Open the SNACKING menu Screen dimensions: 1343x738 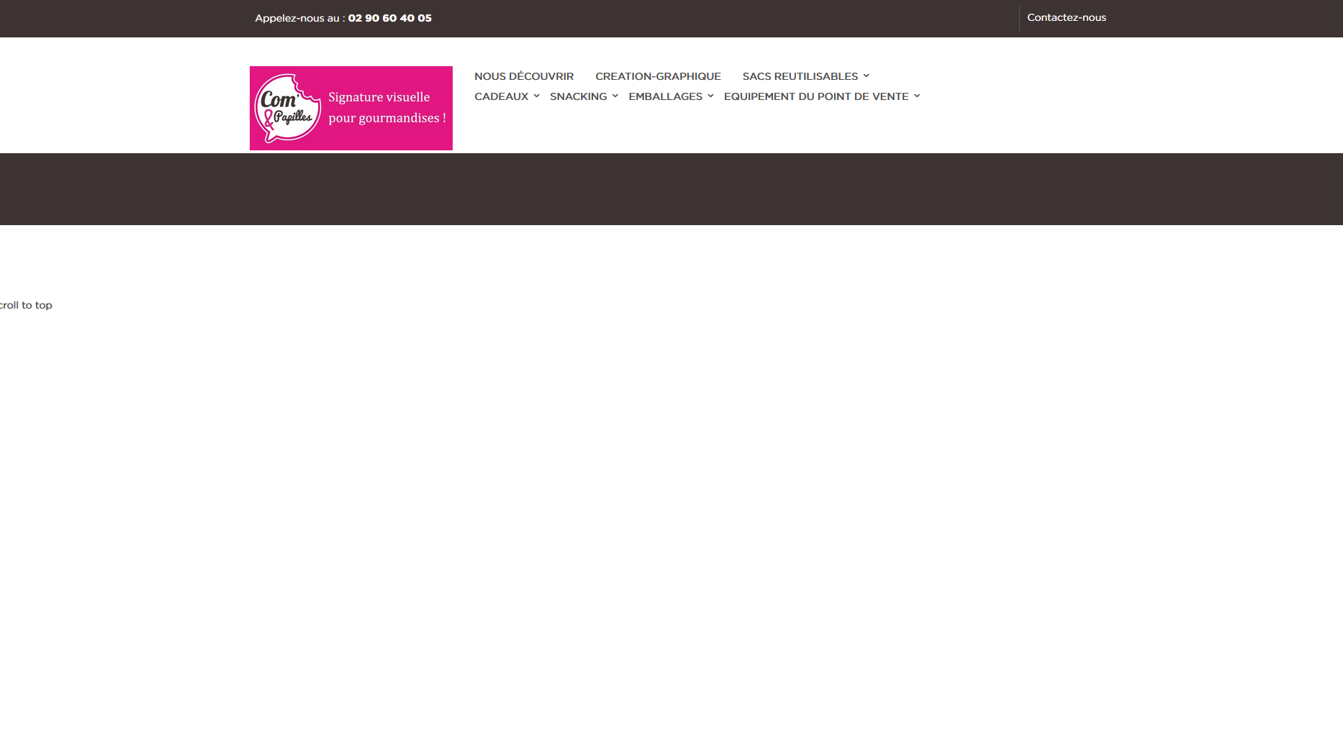[578, 96]
